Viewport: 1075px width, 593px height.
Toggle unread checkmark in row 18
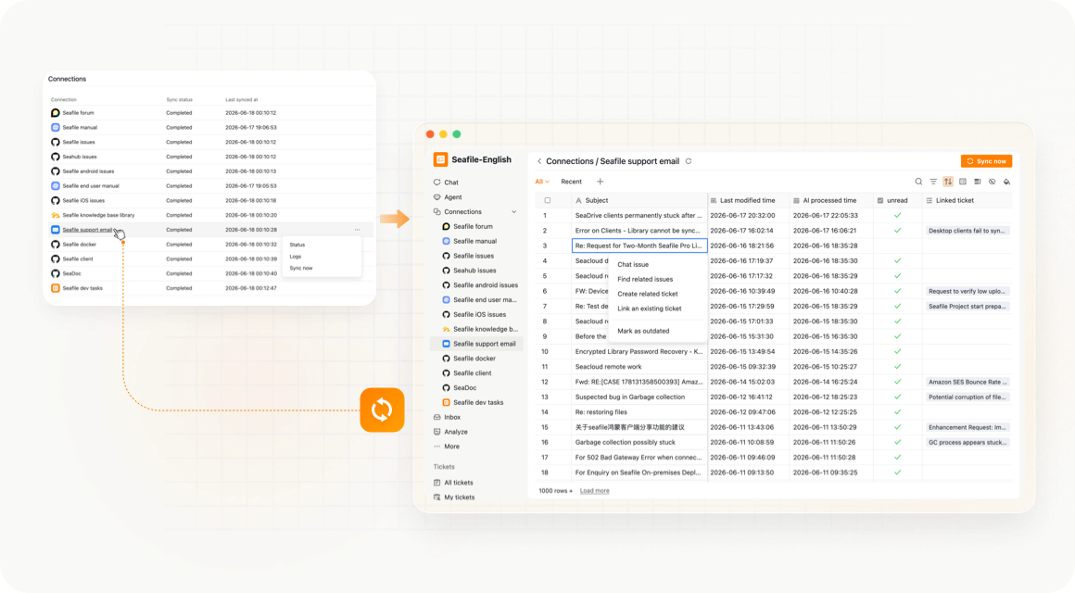[897, 473]
